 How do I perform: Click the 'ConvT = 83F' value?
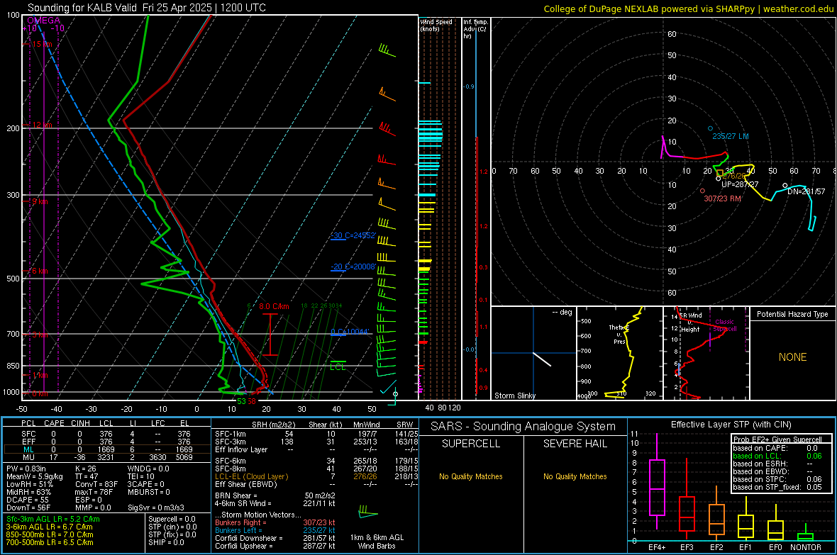(x=96, y=485)
